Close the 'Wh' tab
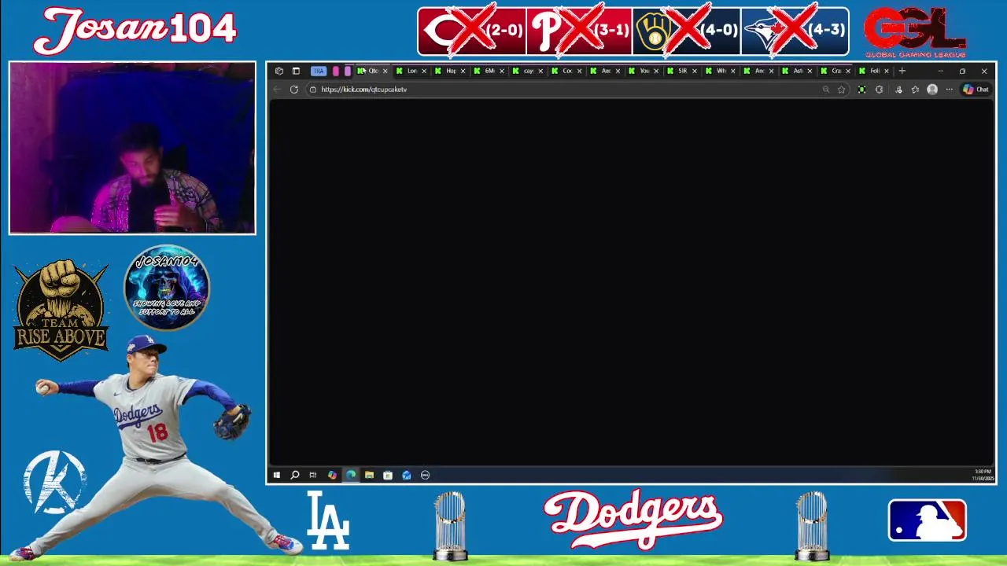 (x=732, y=71)
